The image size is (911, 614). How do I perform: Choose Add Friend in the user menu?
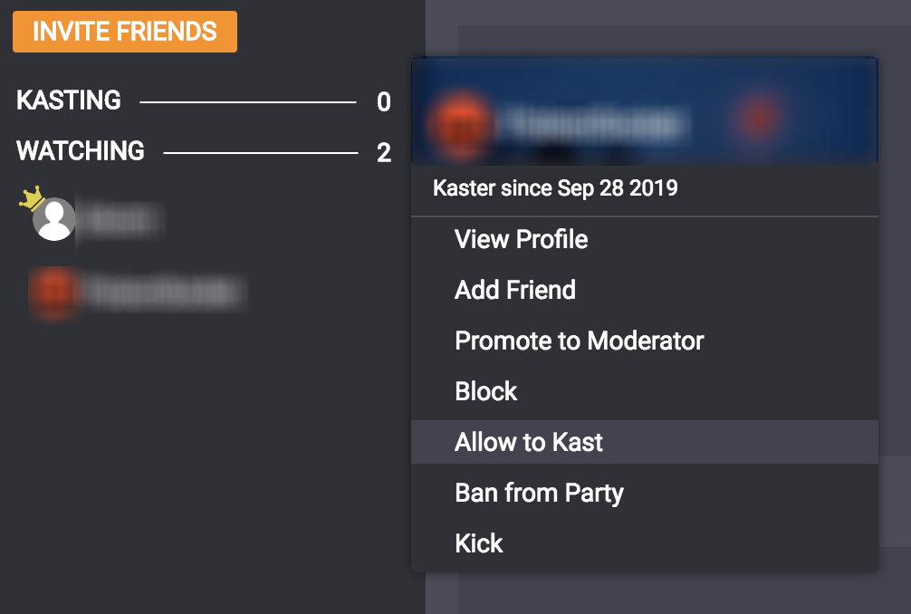pyautogui.click(x=514, y=290)
